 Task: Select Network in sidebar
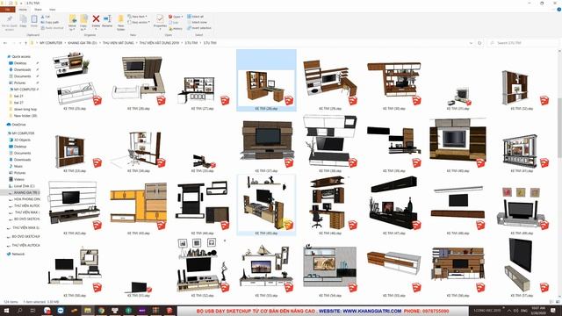pos(18,254)
